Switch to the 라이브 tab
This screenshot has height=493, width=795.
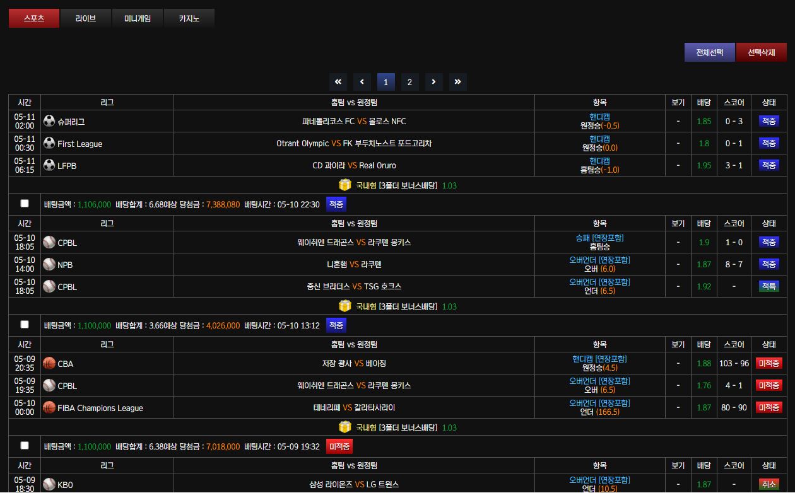tap(86, 18)
